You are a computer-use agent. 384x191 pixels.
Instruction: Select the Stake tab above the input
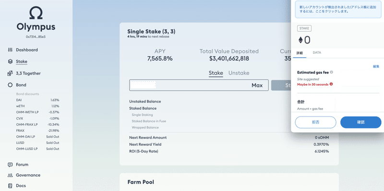coord(216,73)
